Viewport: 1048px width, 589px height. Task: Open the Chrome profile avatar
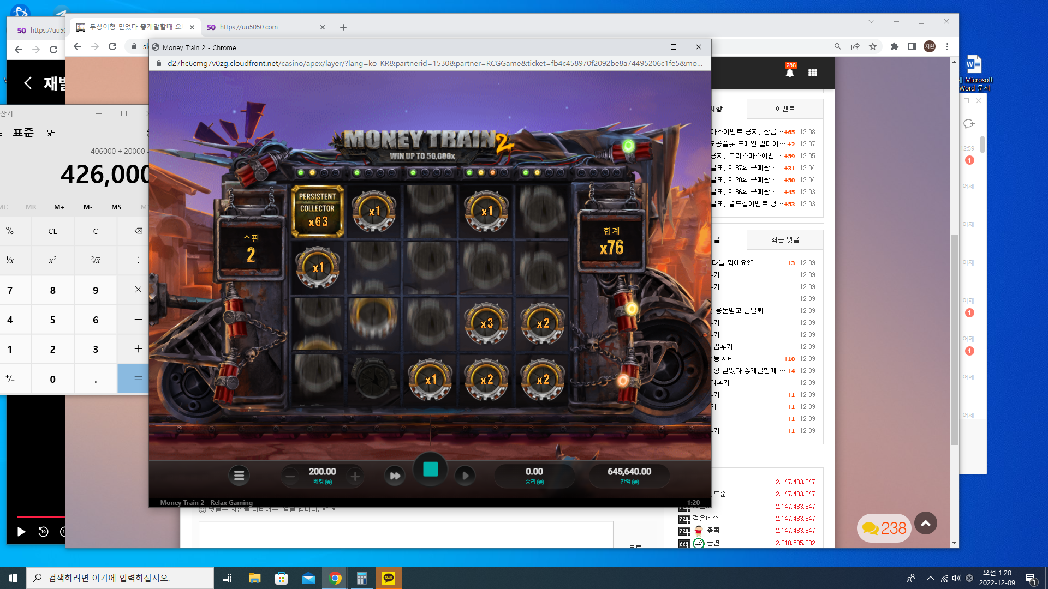[x=930, y=47]
